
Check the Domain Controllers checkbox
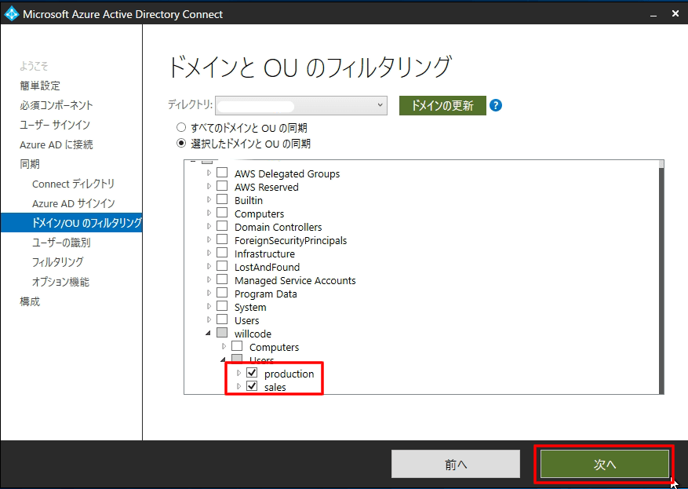[222, 226]
